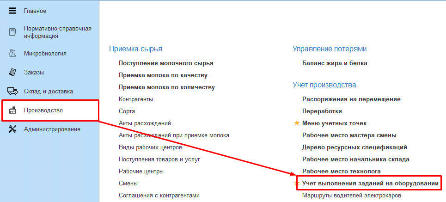Open Виды рабочих центров
The width and height of the screenshot is (446, 202).
click(x=150, y=147)
